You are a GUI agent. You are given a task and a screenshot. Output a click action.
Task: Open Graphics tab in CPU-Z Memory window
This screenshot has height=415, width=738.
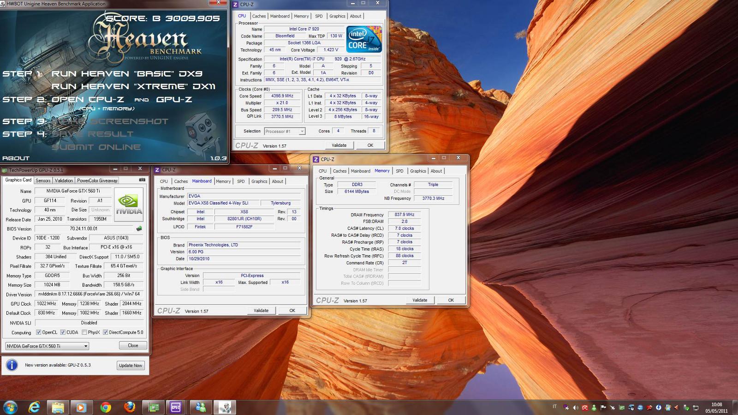coord(418,171)
